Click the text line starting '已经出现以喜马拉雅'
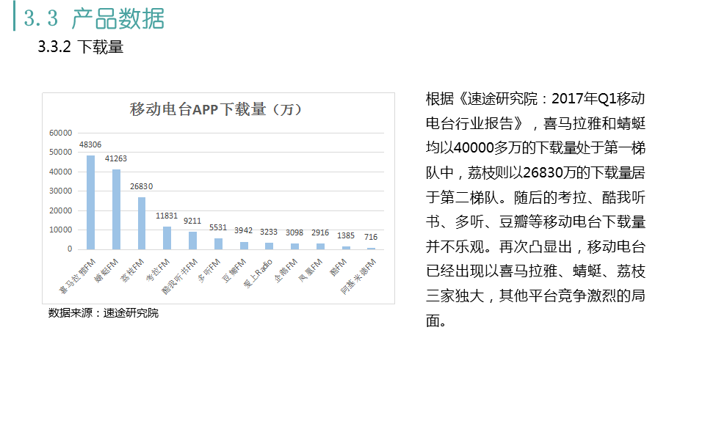 point(535,271)
